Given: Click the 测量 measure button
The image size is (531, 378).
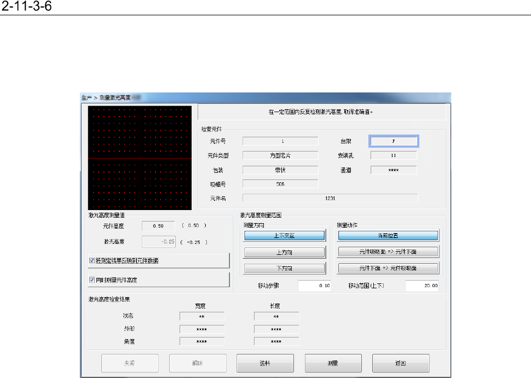Looking at the screenshot, I should 333,363.
